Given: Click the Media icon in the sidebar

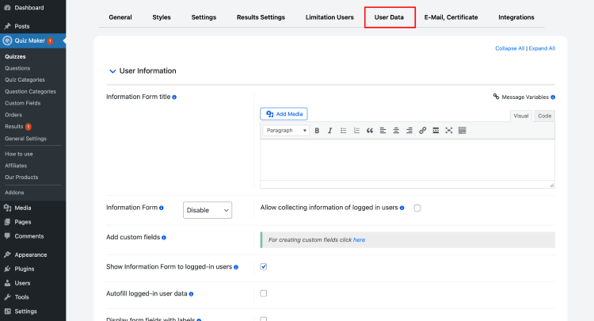Looking at the screenshot, I should click(7, 208).
